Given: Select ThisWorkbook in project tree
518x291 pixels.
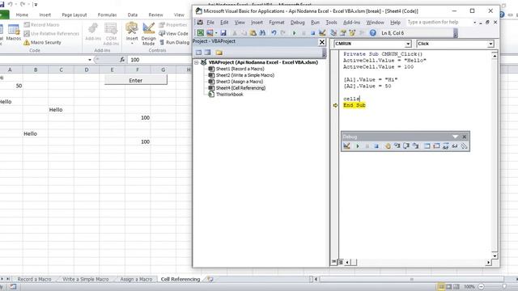Looking at the screenshot, I should (x=229, y=95).
